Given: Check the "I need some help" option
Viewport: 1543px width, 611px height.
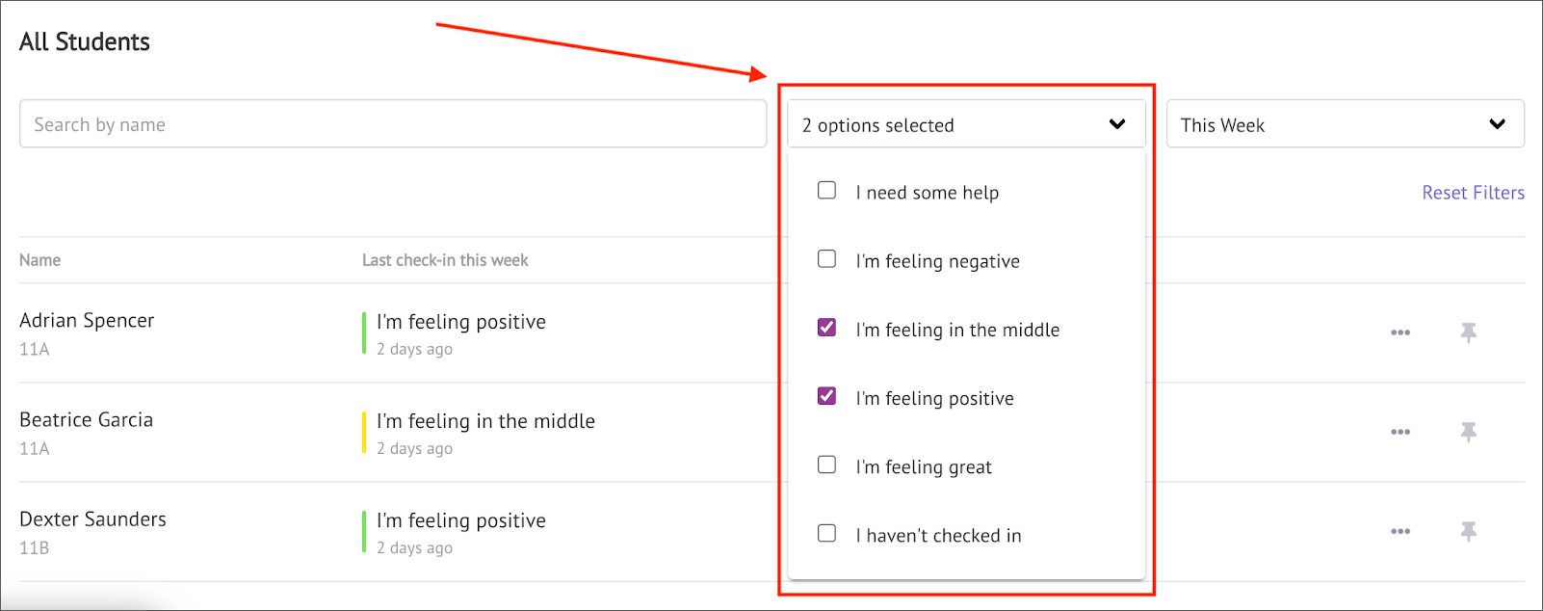Looking at the screenshot, I should (826, 190).
